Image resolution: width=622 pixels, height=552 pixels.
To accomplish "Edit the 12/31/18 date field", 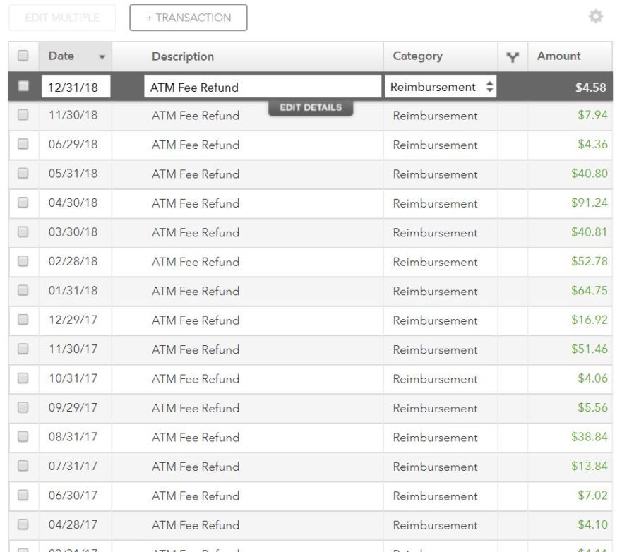I will click(76, 88).
